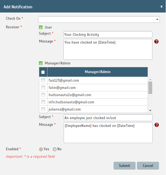Click the manager list scrollbar thumb
The height and width of the screenshot is (175, 166).
[150, 88]
